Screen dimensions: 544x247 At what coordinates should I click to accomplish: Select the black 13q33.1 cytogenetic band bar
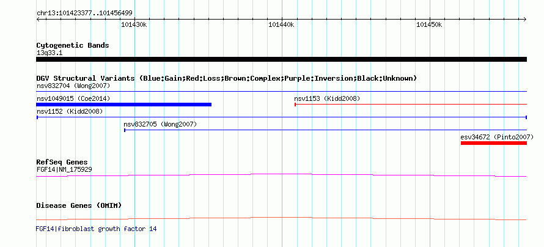[x=281, y=59]
